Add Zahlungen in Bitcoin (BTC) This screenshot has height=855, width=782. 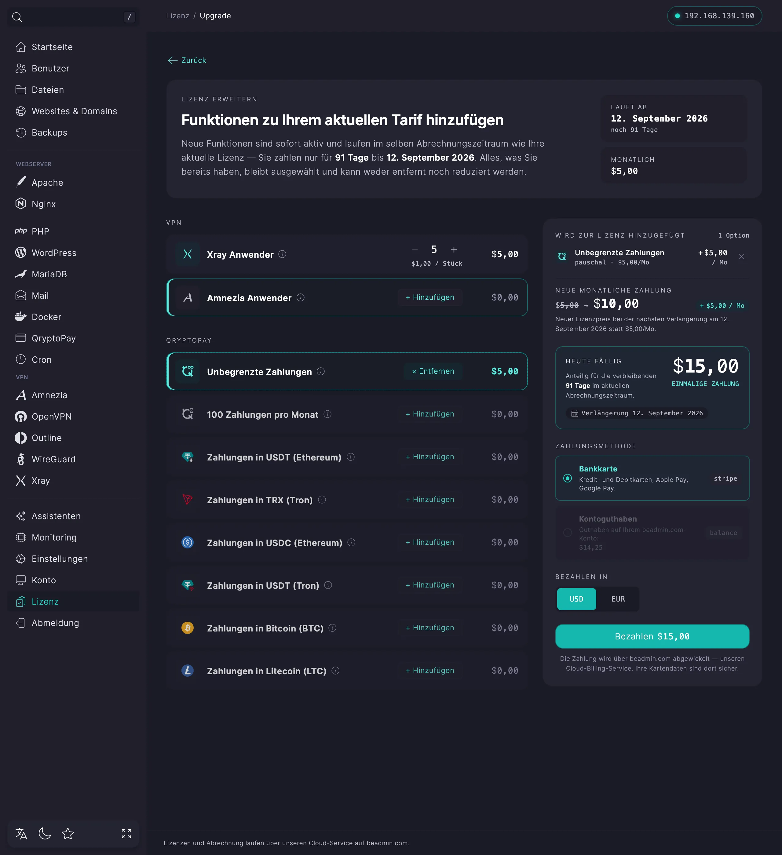click(430, 628)
